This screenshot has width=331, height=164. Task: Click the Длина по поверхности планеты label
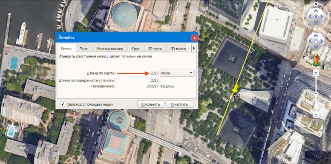(x=87, y=80)
